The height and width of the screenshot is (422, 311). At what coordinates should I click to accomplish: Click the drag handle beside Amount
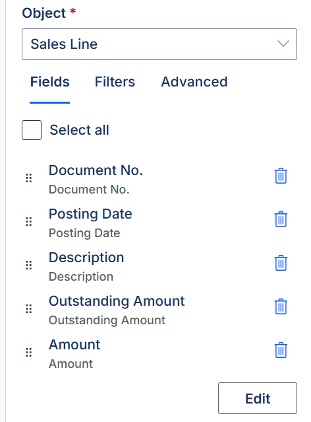[29, 352]
